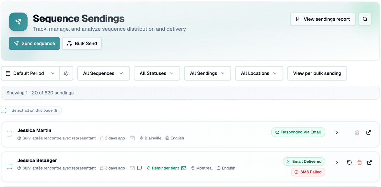Open search with the magnifier icon
Screen dimensions: 381x187
coord(365,19)
